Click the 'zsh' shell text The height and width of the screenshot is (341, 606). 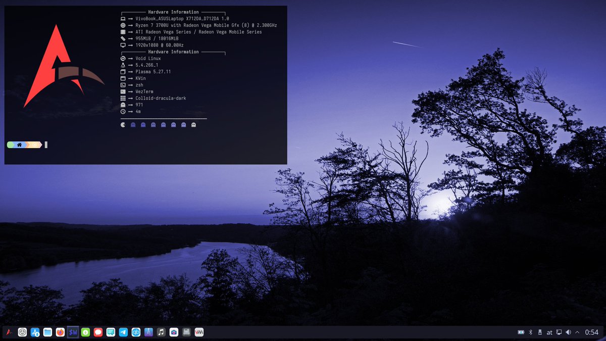click(139, 85)
